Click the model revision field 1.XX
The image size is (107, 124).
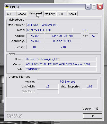click(x=85, y=30)
